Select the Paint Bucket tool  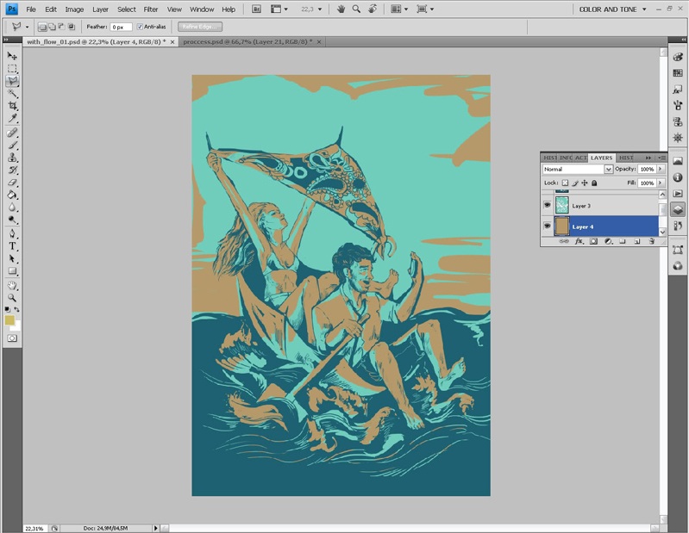click(x=12, y=195)
